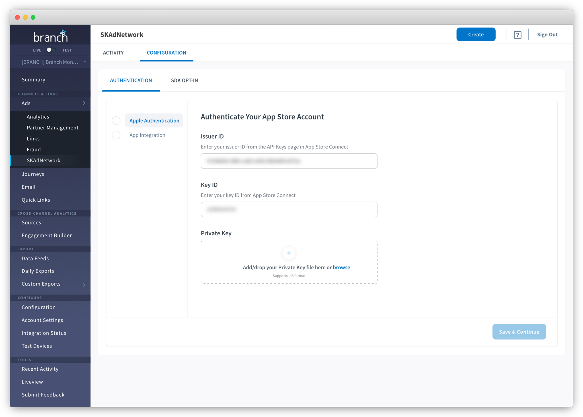
Task: Click the browse link for Private Key
Action: click(x=341, y=267)
